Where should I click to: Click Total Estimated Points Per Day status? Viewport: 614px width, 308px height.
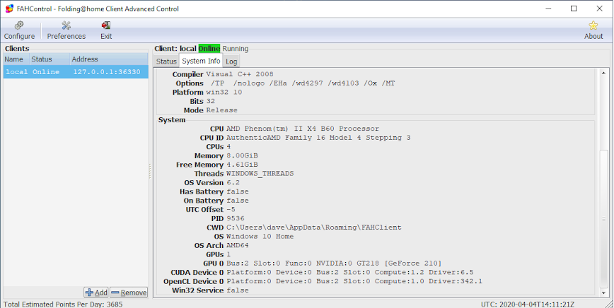pyautogui.click(x=62, y=304)
